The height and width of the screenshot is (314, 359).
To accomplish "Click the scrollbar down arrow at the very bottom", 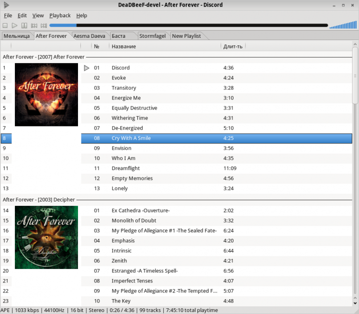I will [355, 303].
